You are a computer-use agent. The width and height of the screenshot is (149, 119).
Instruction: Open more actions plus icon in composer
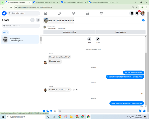[x=44, y=111]
